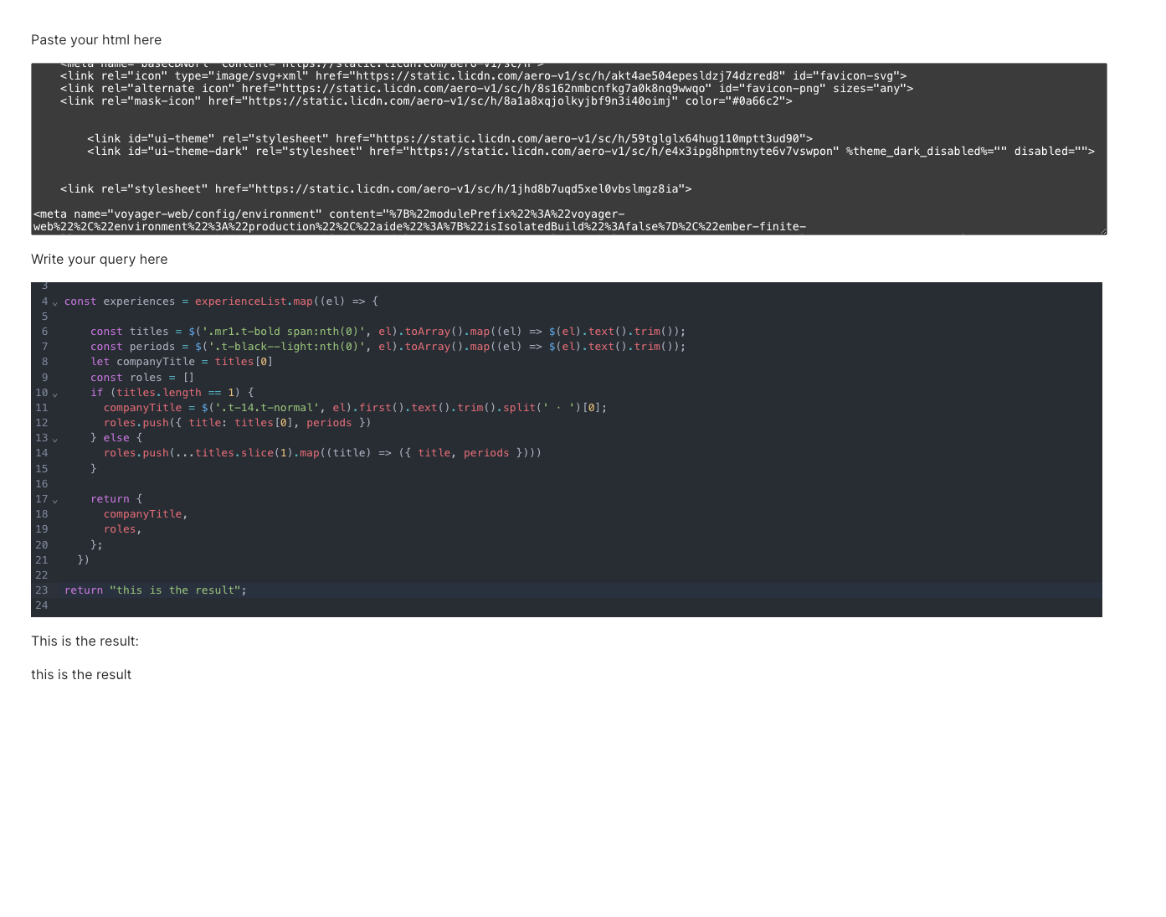Click the 'roles.push(...titles.slice(1)' line
1166x917 pixels.
322,453
